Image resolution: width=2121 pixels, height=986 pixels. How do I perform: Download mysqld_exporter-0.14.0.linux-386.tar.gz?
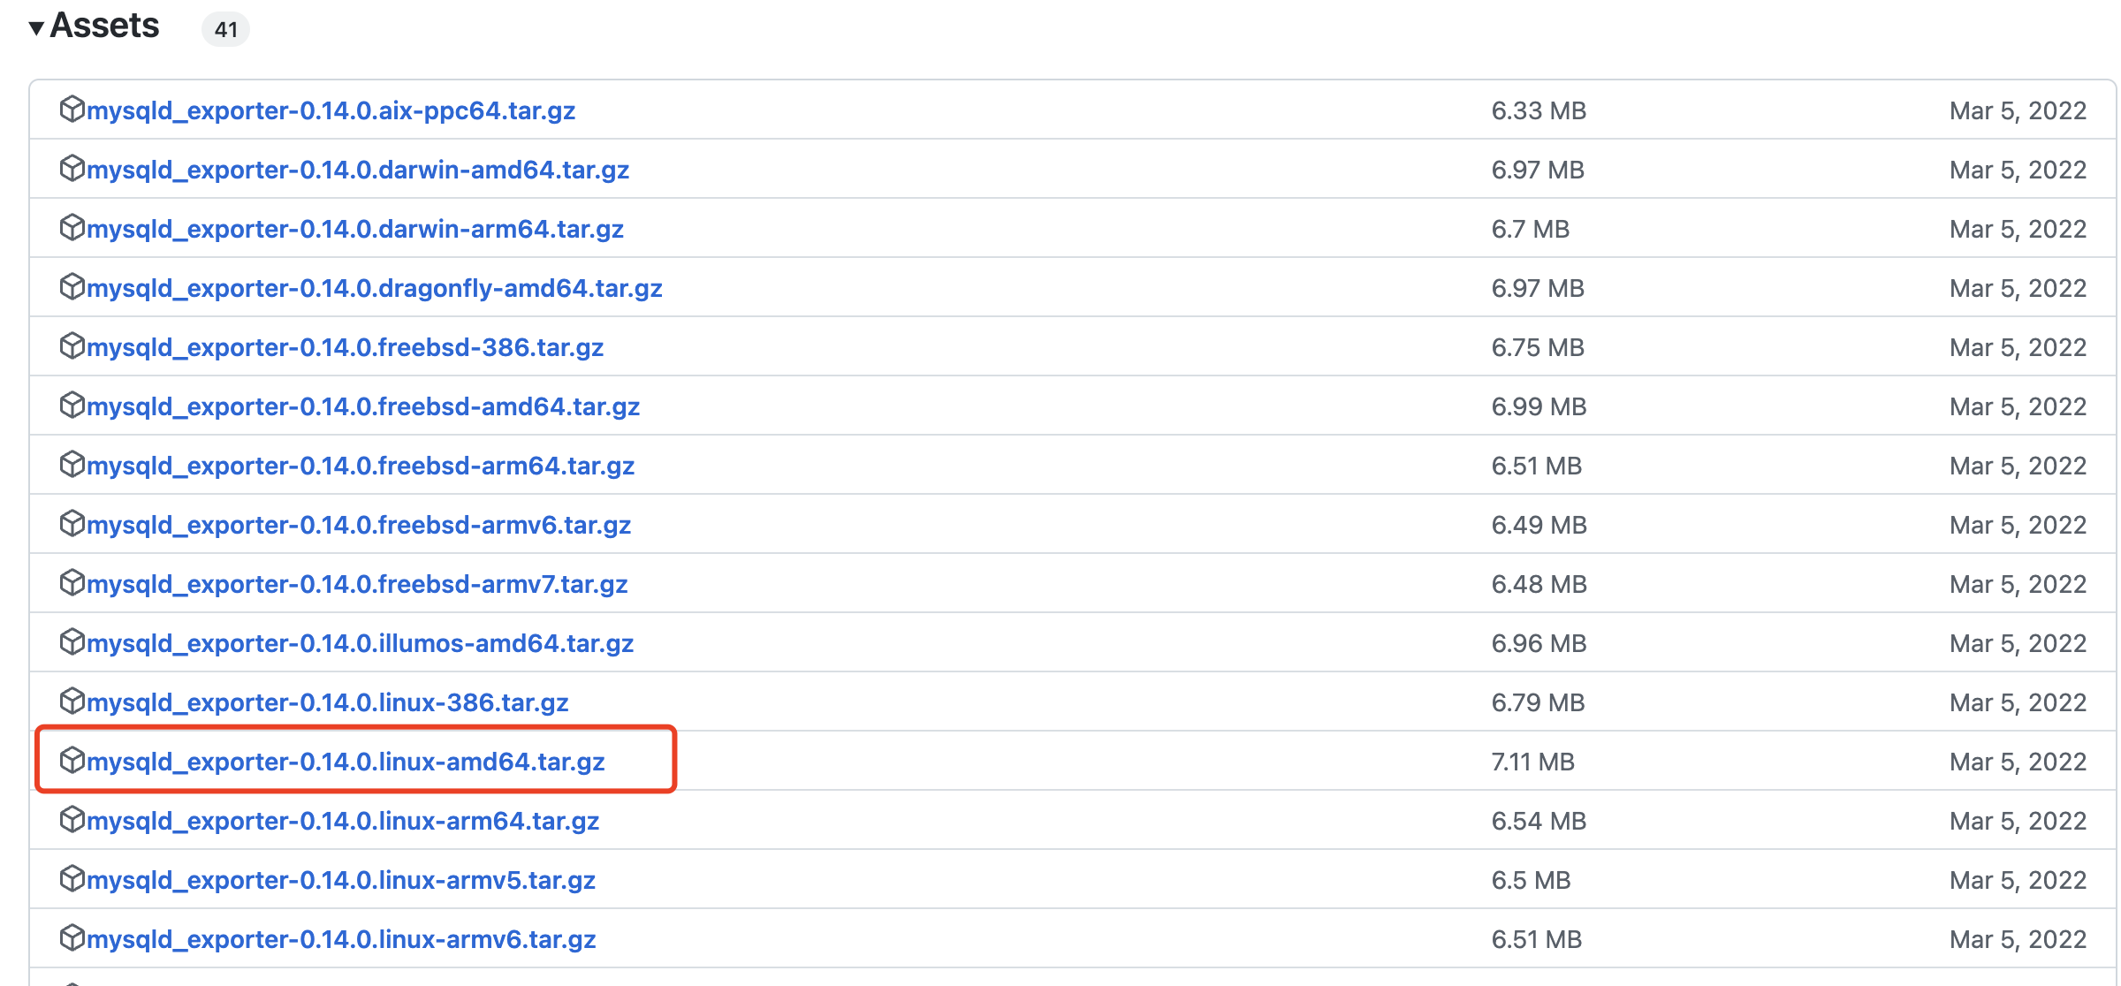click(x=328, y=703)
